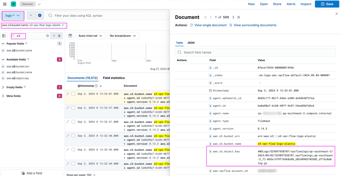Expand the first document row details icon

click(68, 94)
